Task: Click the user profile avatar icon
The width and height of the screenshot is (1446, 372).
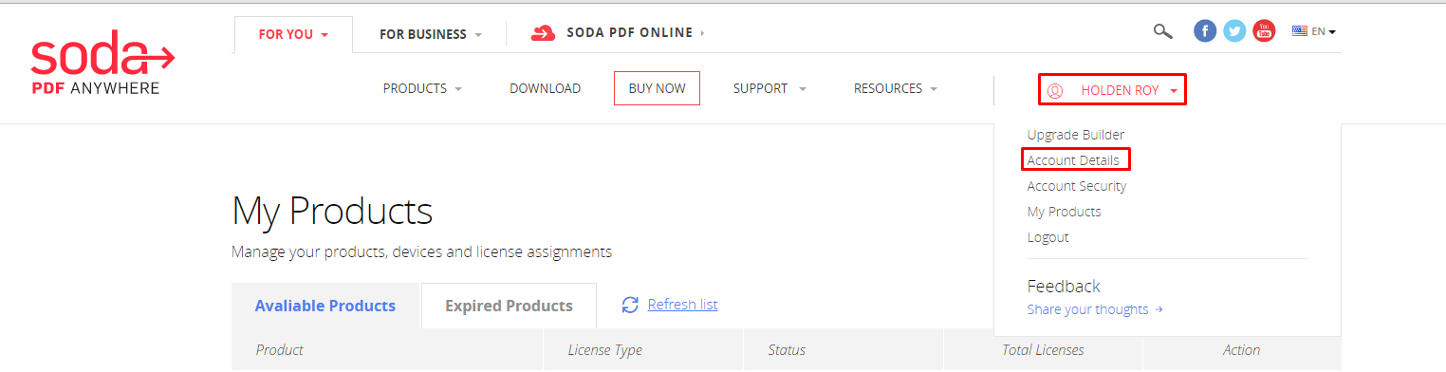Action: [1054, 91]
